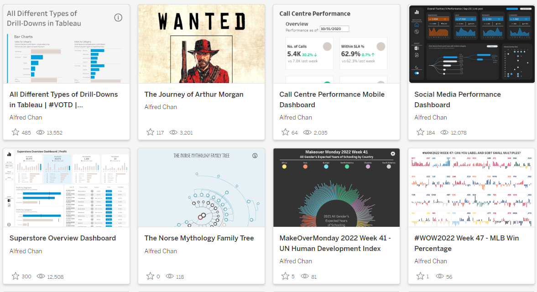The width and height of the screenshot is (537, 292).
Task: Click gear icon on Makeover Monday thumbnail
Action: point(393,154)
